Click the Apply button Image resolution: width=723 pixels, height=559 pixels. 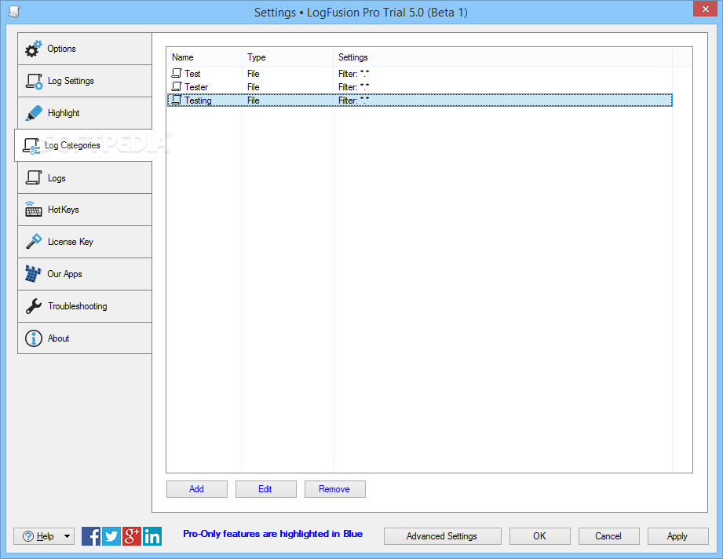click(678, 536)
